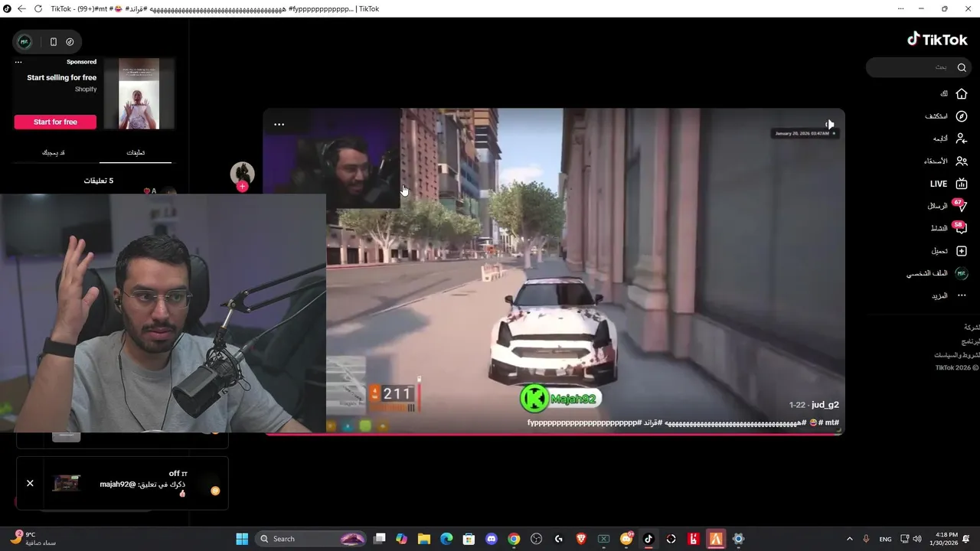Open Microsoft Edge from taskbar
980x551 pixels.
(x=446, y=539)
